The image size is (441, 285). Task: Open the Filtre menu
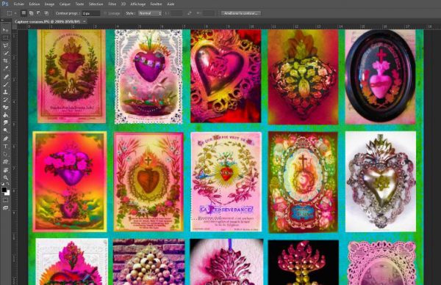(112, 4)
